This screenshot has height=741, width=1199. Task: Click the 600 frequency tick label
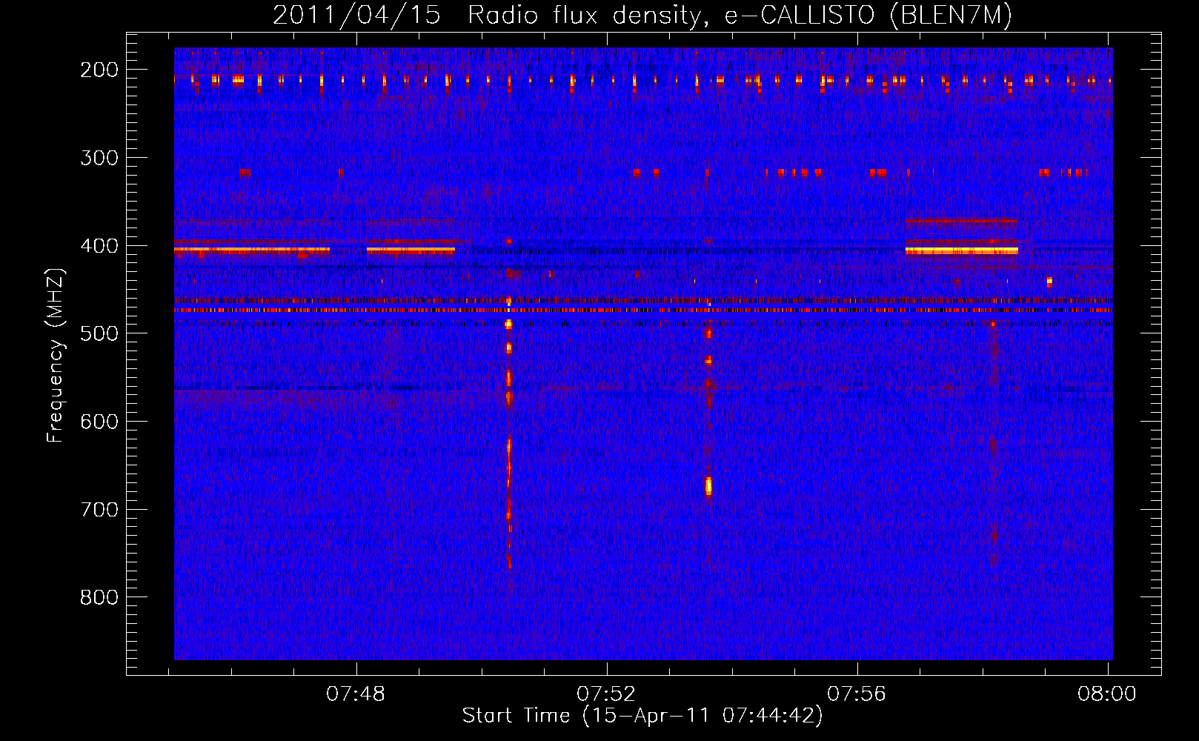tap(99, 422)
